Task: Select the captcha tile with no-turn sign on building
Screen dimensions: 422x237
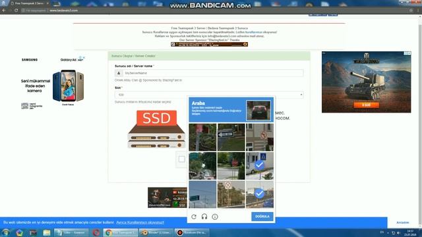Action: click(x=260, y=138)
